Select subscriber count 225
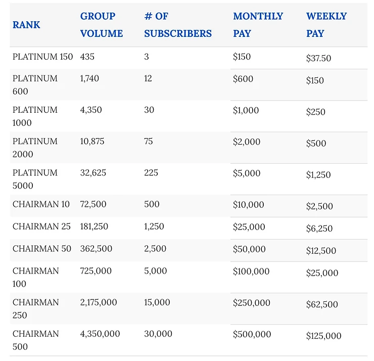This screenshot has height=361, width=374. (x=151, y=173)
